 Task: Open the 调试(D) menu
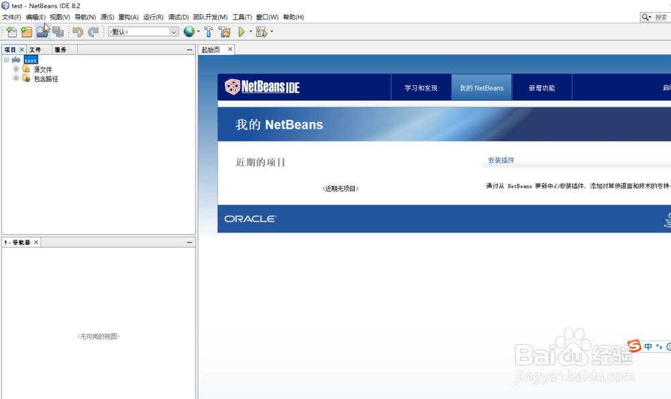[x=178, y=17]
